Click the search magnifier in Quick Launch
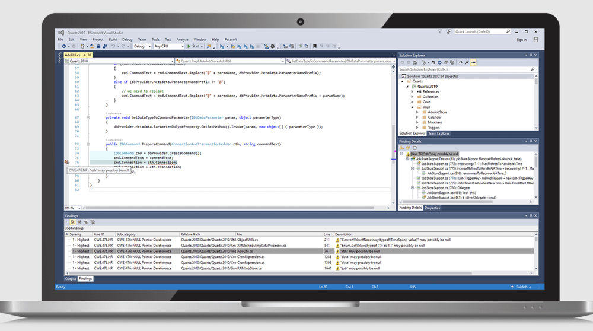593x331 pixels. pos(508,32)
